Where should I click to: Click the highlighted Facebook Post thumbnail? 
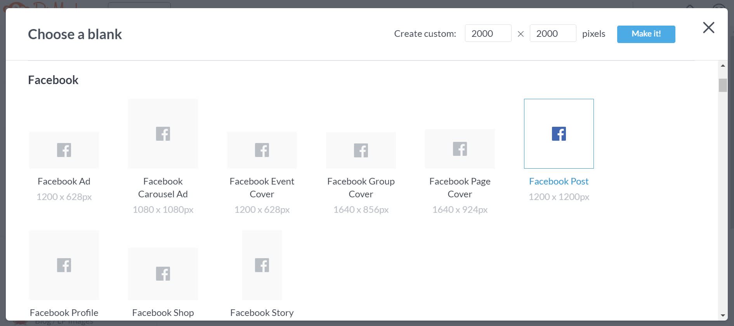(x=559, y=134)
